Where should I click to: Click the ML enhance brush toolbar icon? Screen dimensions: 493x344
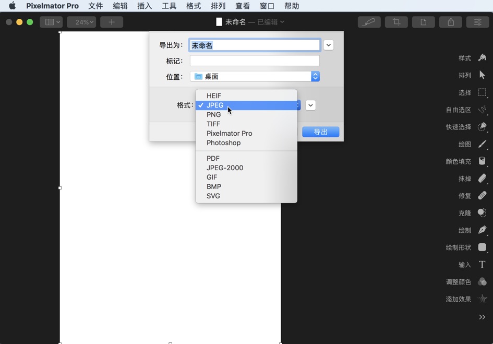point(369,22)
